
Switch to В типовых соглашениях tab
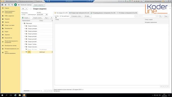[x=127, y=13]
